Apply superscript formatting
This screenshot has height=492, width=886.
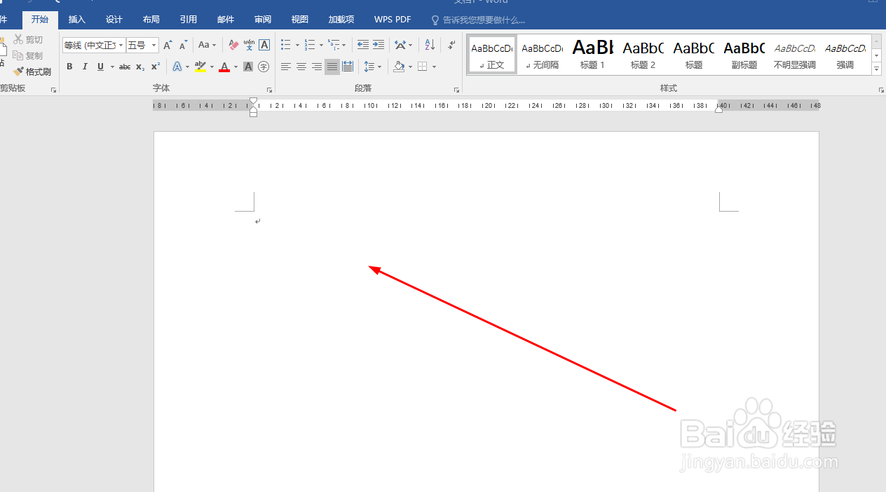(x=156, y=67)
